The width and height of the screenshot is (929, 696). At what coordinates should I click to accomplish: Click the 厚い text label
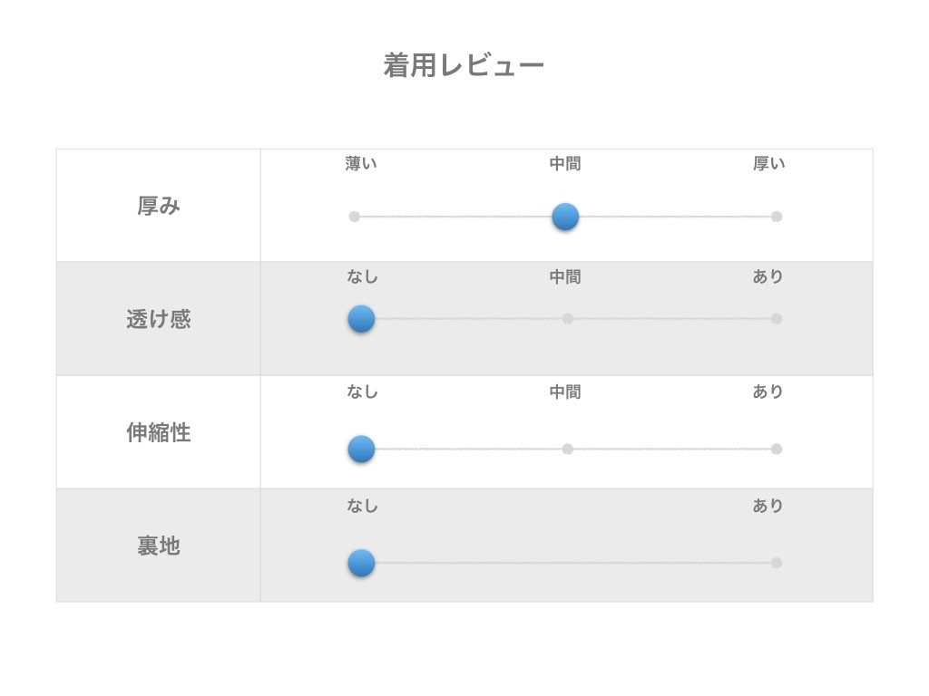[769, 164]
